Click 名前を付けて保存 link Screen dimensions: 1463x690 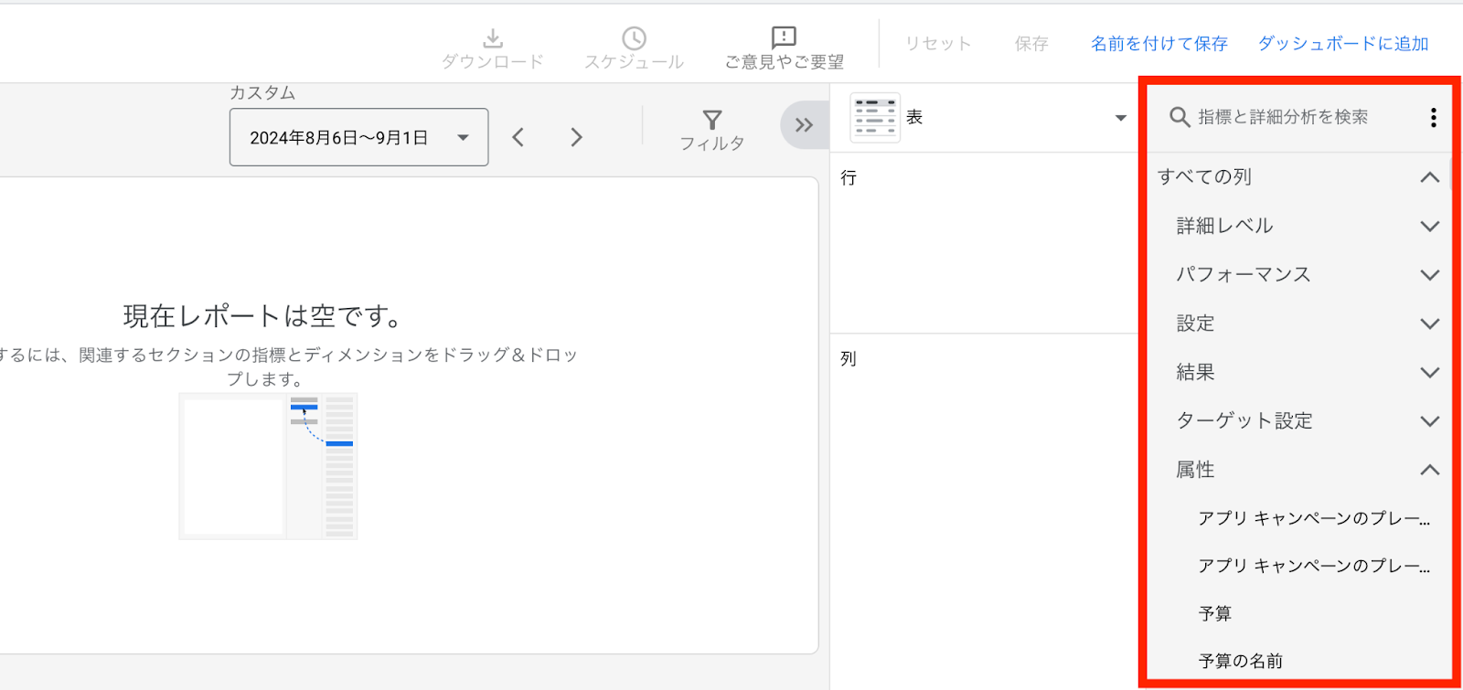1159,43
